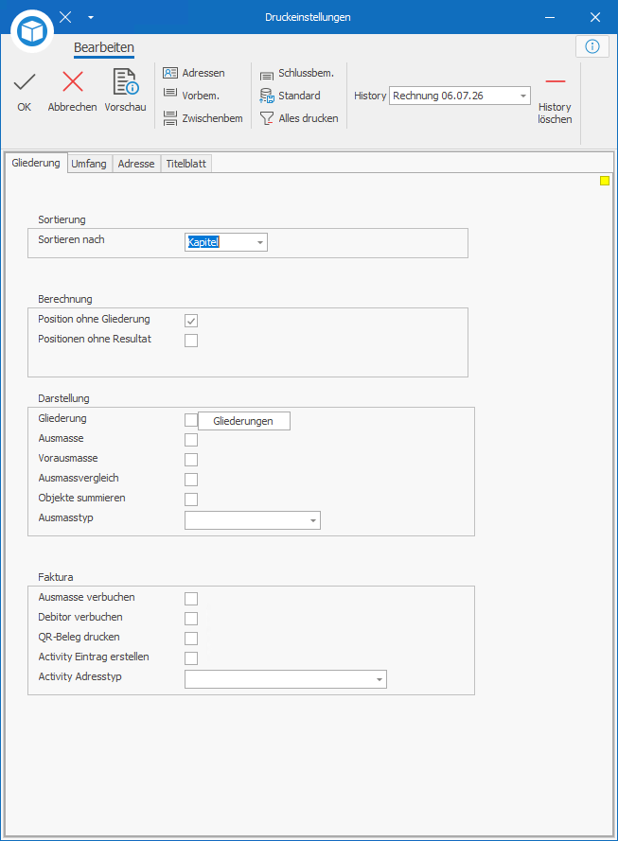618x841 pixels.
Task: Click the Ausmasstyp label text
Action: 66,517
